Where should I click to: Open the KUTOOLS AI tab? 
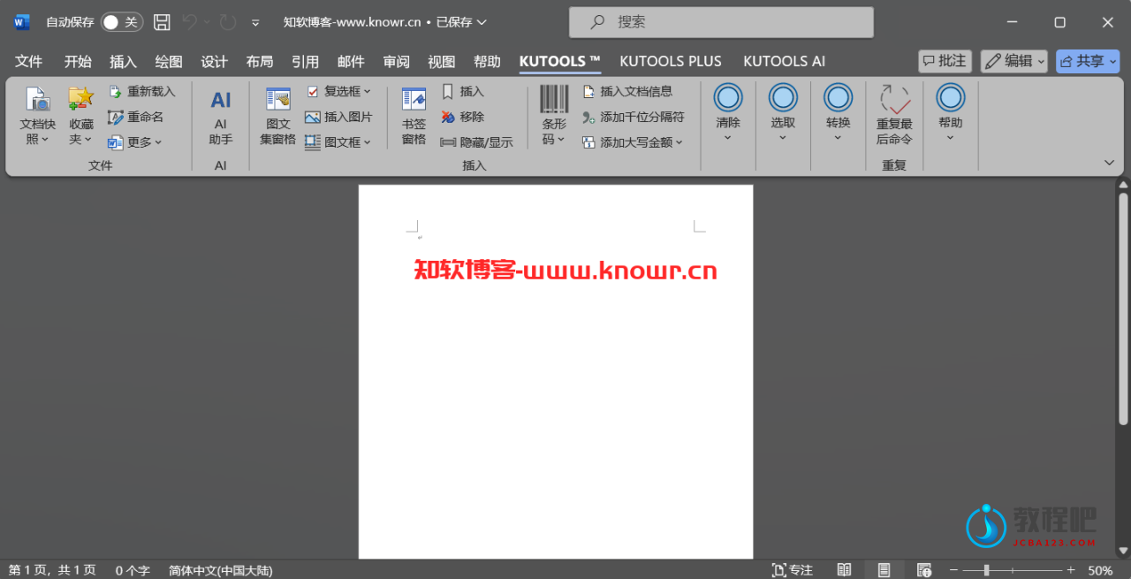(x=785, y=61)
